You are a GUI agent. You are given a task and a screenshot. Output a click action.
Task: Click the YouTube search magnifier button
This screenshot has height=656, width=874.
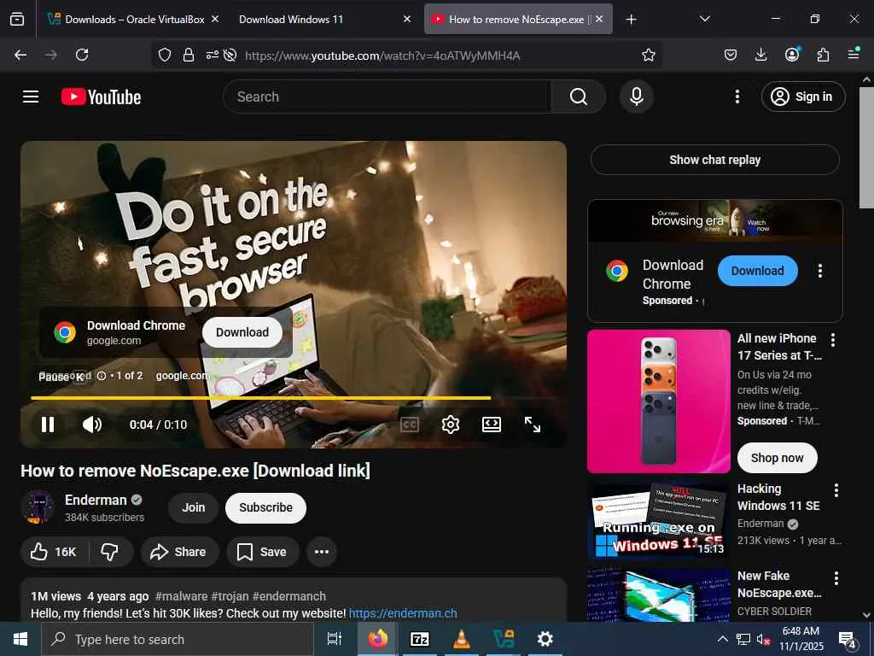(x=578, y=97)
